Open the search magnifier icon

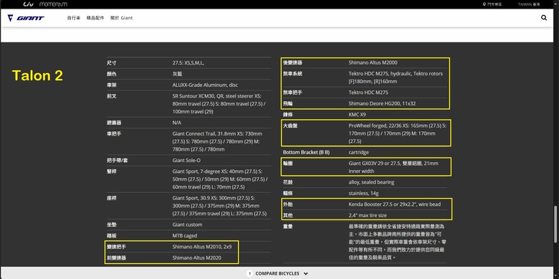point(544,17)
